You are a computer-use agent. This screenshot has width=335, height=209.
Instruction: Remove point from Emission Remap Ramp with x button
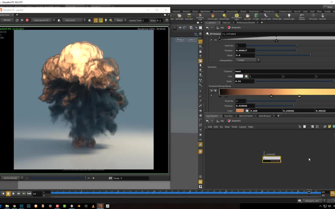[211, 91]
